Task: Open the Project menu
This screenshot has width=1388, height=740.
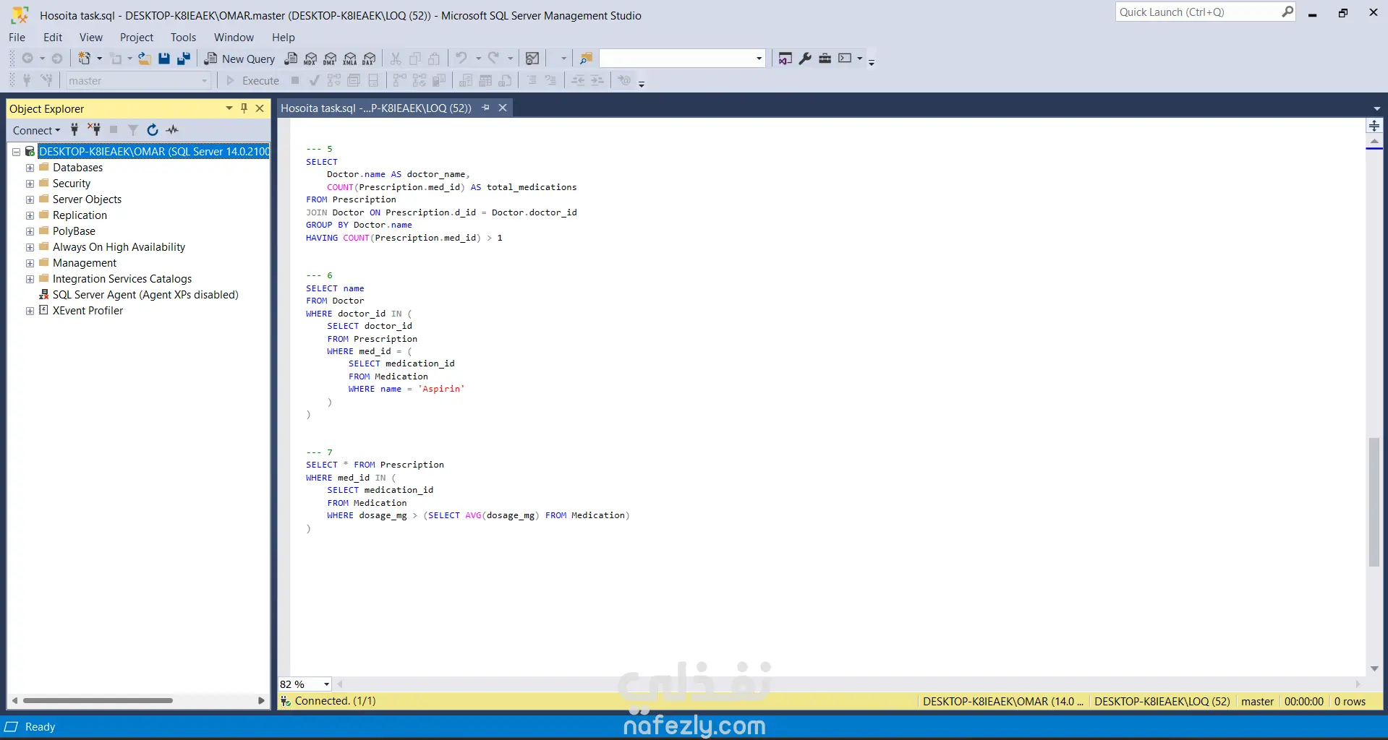Action: tap(136, 38)
